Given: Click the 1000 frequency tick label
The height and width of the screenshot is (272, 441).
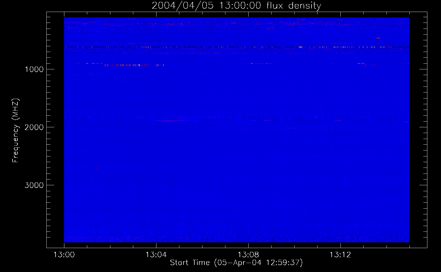Looking at the screenshot, I should (x=34, y=69).
